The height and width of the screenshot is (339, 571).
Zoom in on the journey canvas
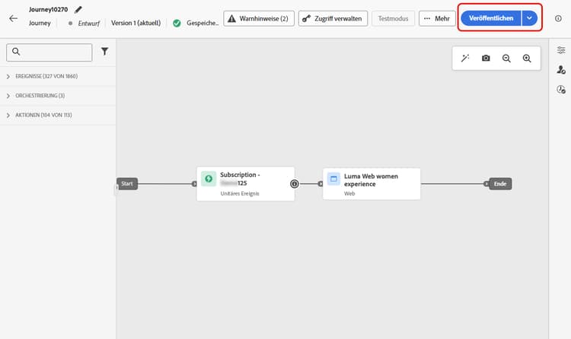(x=527, y=59)
